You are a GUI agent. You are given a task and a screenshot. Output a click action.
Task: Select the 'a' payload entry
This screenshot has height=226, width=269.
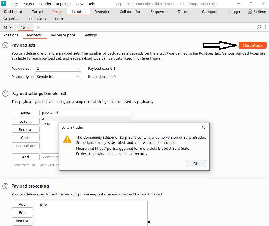pyautogui.click(x=86, y=118)
